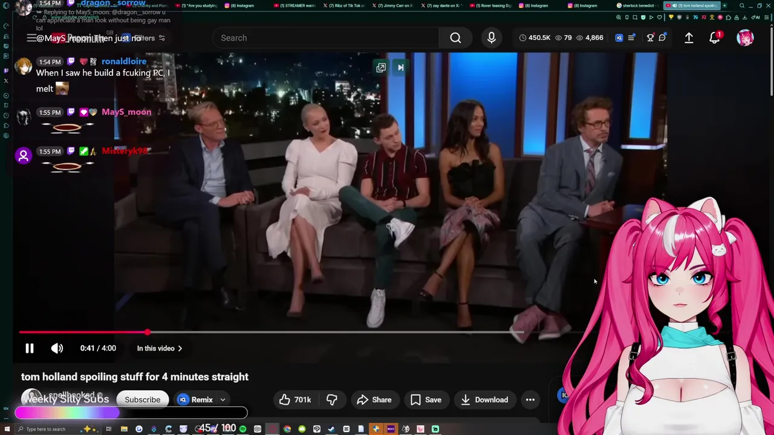Switch to the 'STREAMER' YouTube tab

tap(295, 5)
